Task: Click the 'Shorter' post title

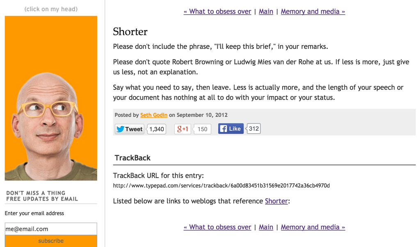Action: tap(130, 32)
